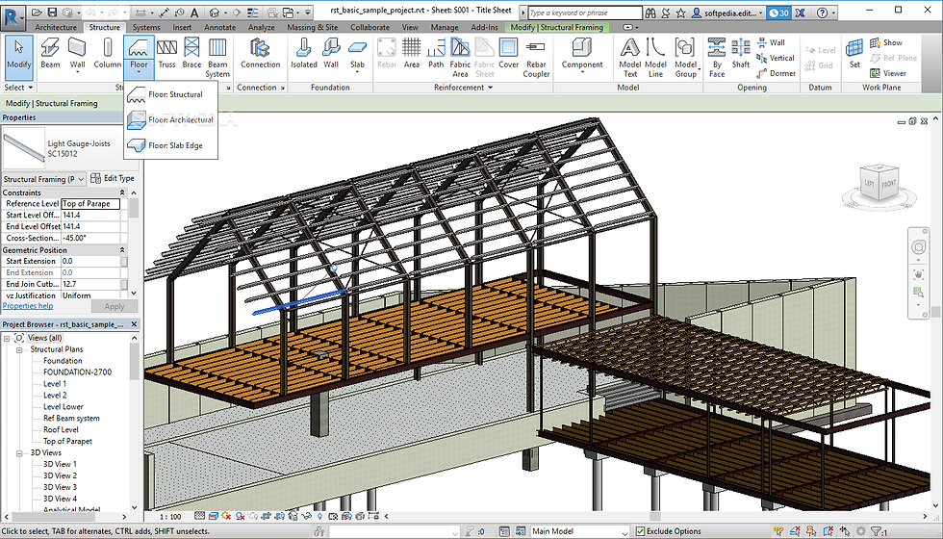943x539 pixels.
Task: Close the Project Browser panel
Action: pos(134,324)
